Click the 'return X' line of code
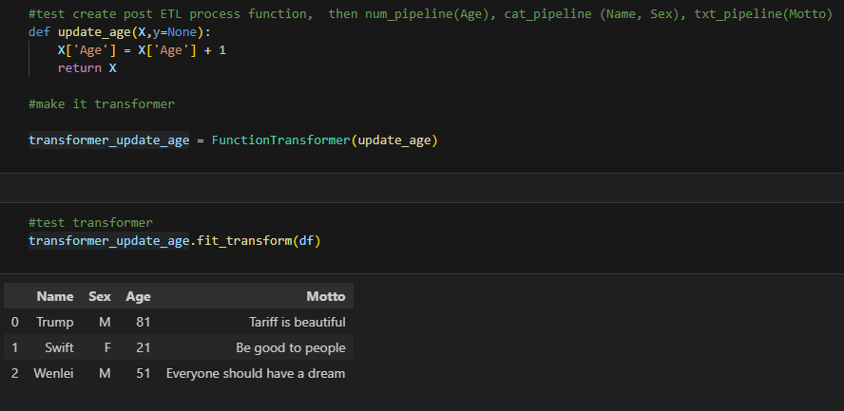The image size is (844, 411). click(x=87, y=68)
